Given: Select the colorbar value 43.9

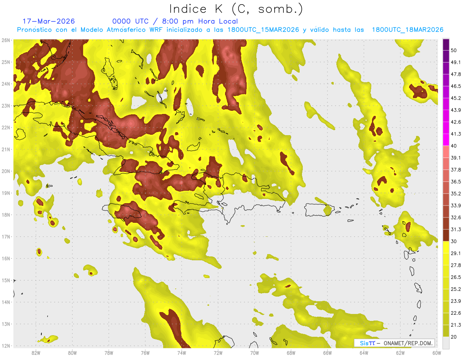Looking at the screenshot, I should pyautogui.click(x=456, y=110).
